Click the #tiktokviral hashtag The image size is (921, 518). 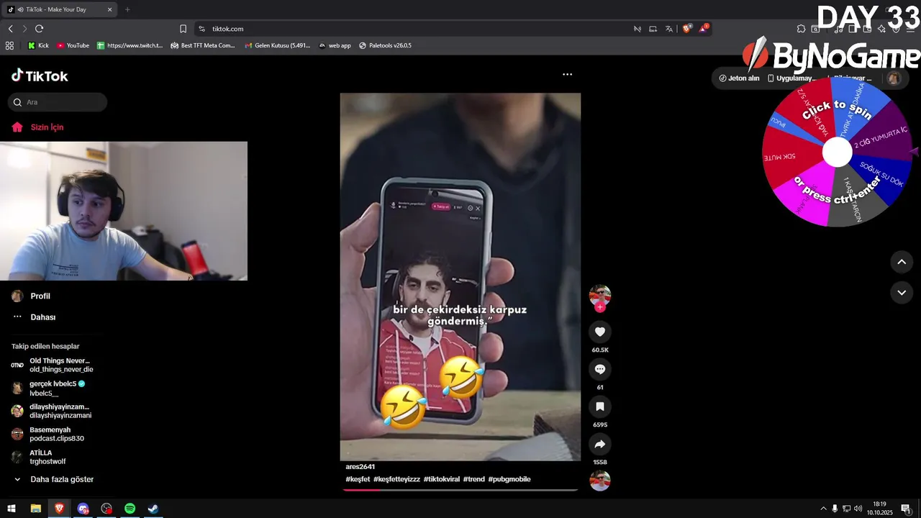(x=442, y=479)
